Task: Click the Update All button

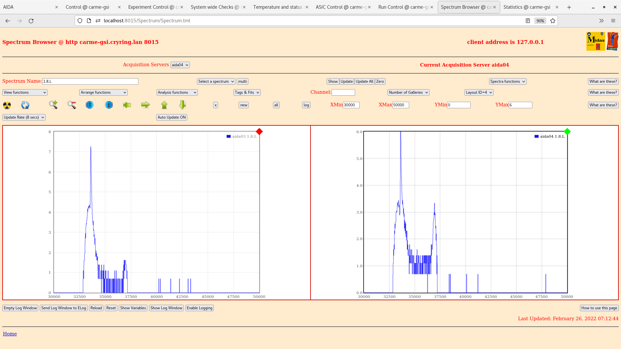Action: click(365, 81)
